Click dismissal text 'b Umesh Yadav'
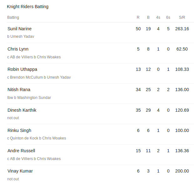Image resolution: width=194 pixels, height=185 pixels. point(21,37)
